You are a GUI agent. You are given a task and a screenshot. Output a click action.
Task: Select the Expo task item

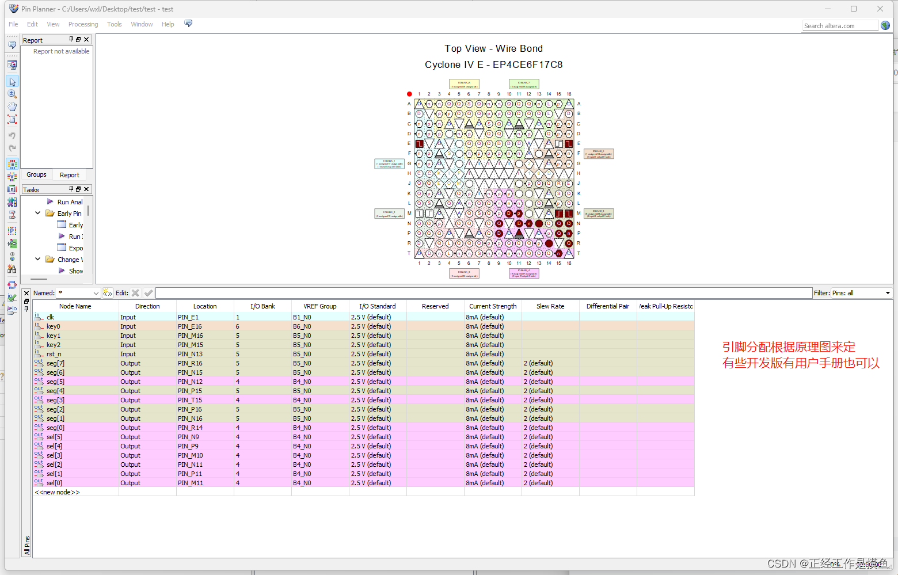76,248
